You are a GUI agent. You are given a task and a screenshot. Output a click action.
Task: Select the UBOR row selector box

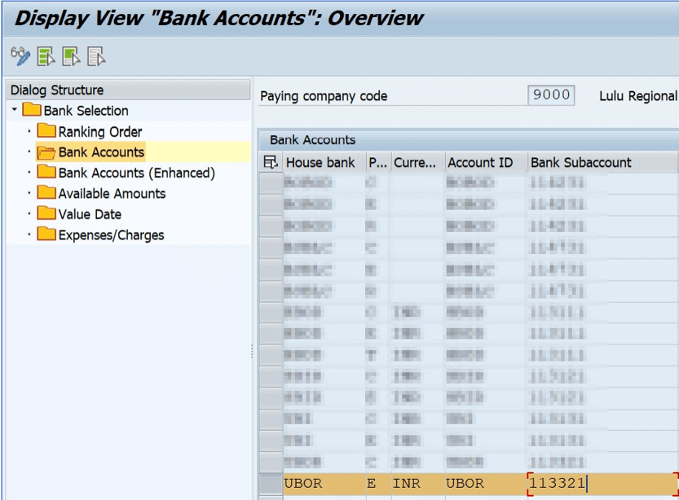click(x=271, y=484)
